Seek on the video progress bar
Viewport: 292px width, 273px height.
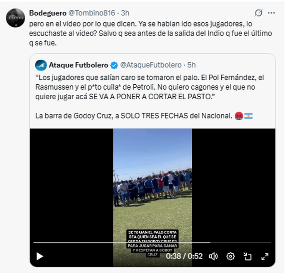(x=152, y=242)
